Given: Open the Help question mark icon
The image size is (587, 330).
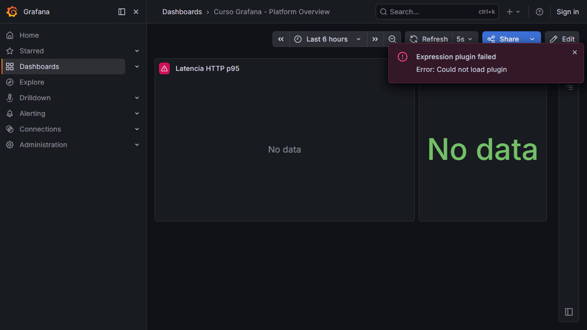Looking at the screenshot, I should 540,12.
